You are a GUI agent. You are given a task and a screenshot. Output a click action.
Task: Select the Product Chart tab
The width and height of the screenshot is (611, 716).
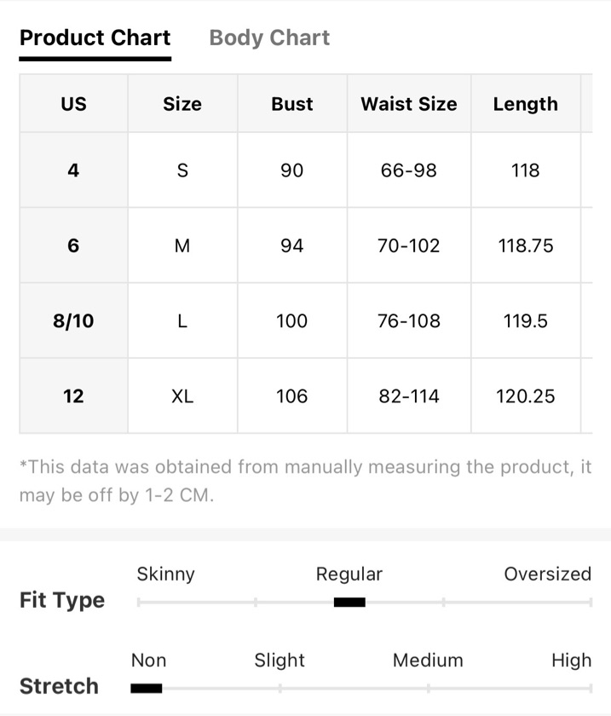click(95, 38)
